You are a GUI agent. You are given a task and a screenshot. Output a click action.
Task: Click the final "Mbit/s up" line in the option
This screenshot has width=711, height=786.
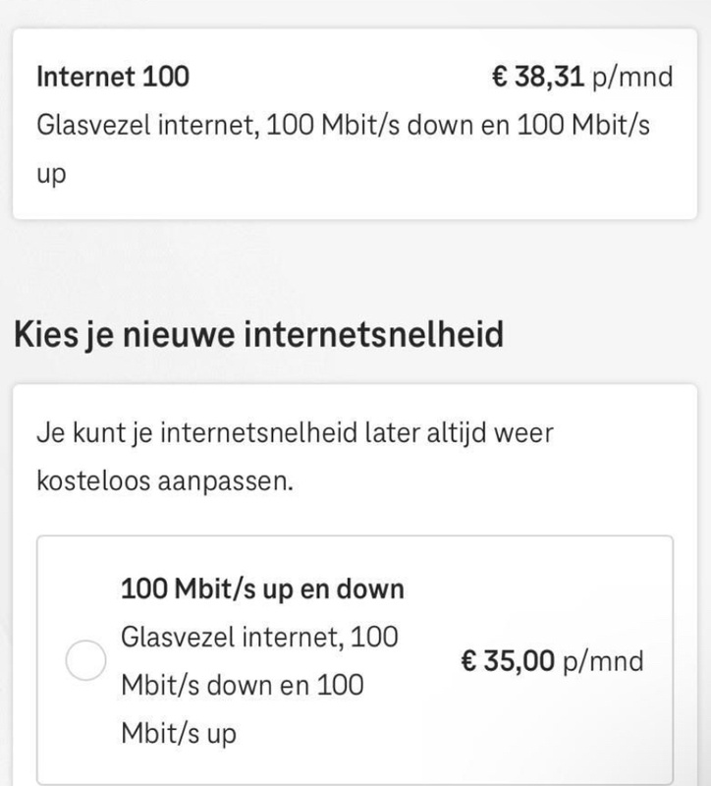(x=178, y=733)
